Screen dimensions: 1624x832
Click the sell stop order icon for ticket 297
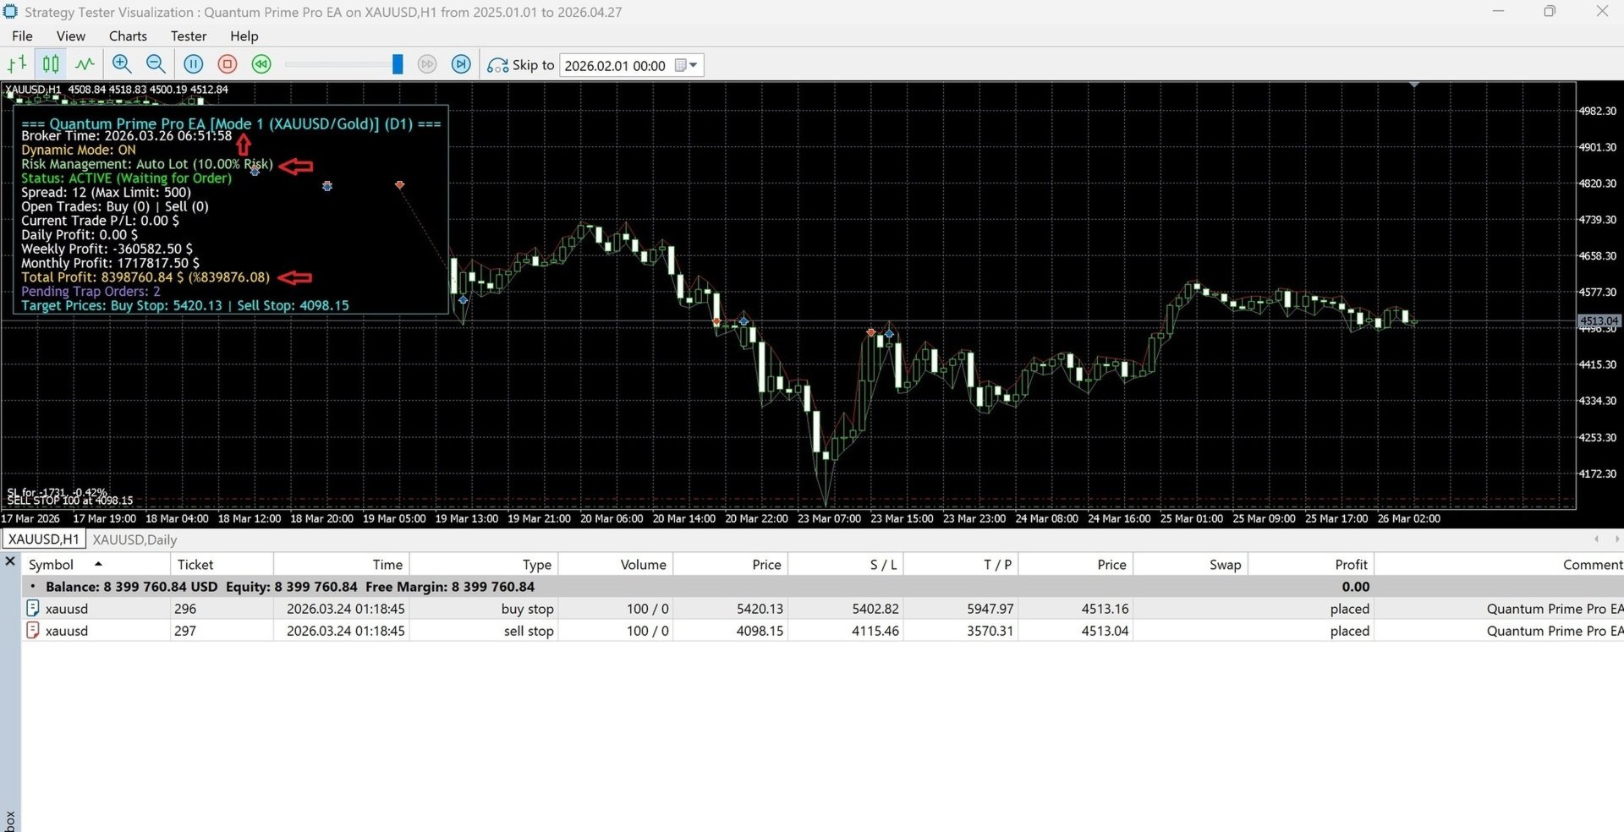[33, 631]
